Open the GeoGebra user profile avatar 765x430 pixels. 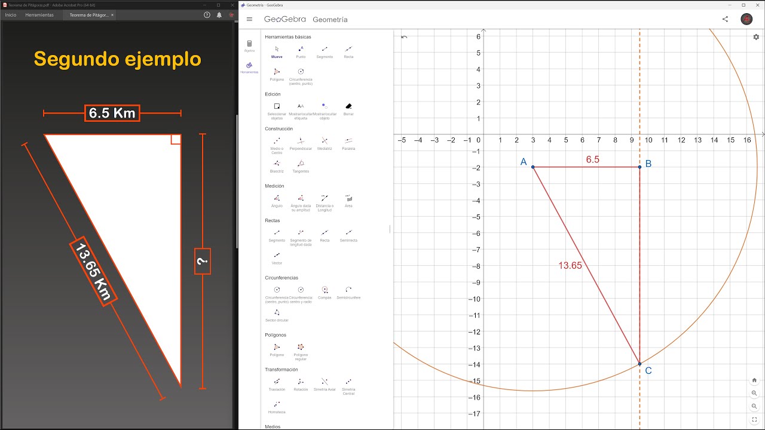(746, 19)
